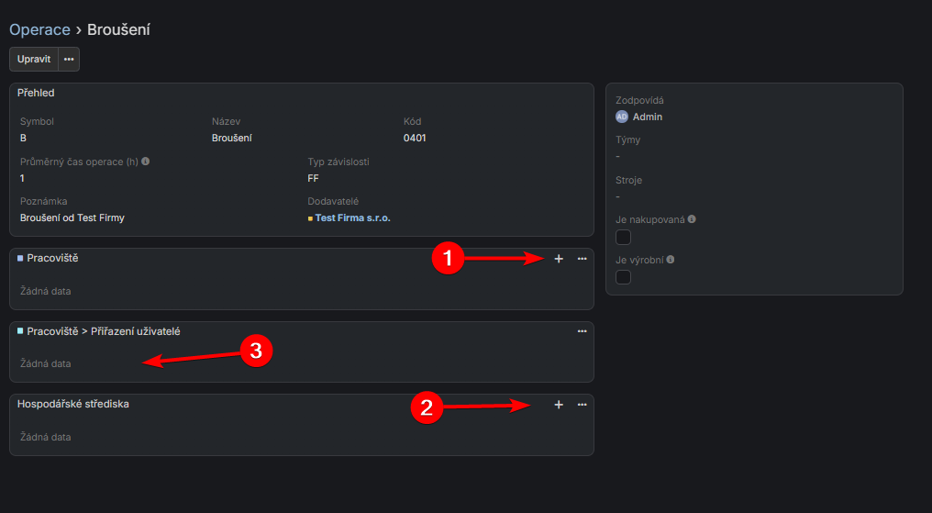Click the Admin user avatar
The image size is (932, 513).
622,117
